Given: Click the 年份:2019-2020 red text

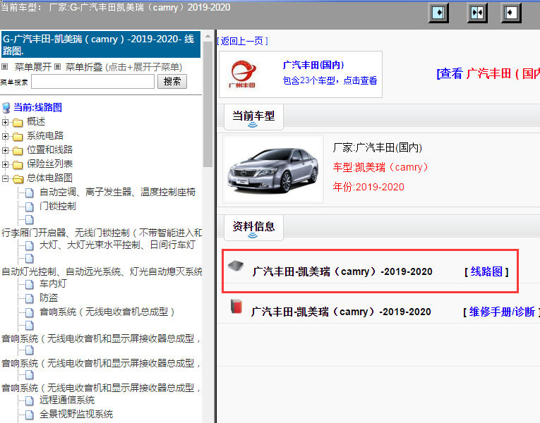Looking at the screenshot, I should click(368, 187).
